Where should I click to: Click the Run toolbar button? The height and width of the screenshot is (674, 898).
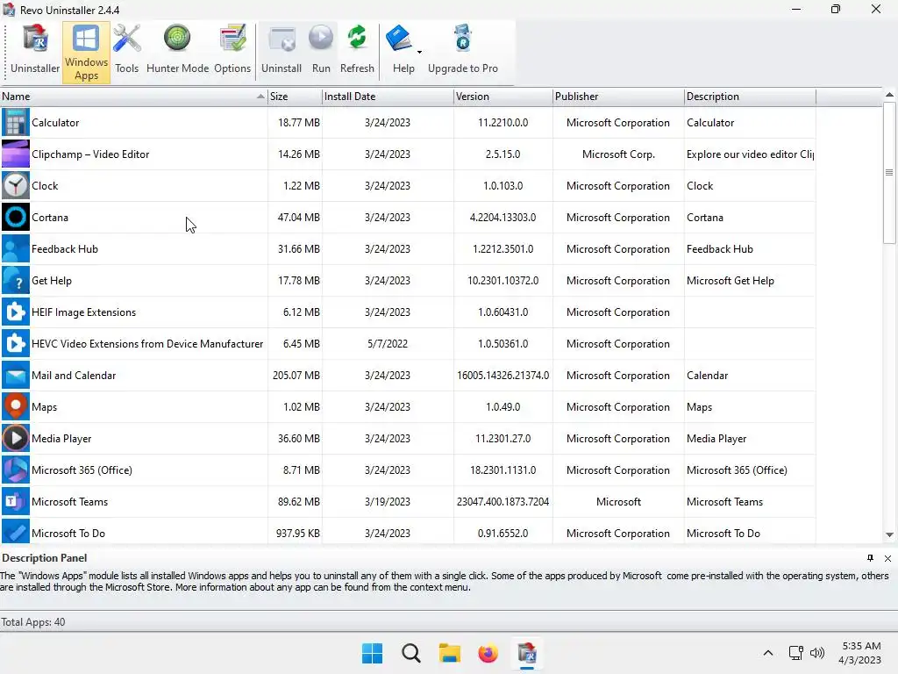[321, 52]
